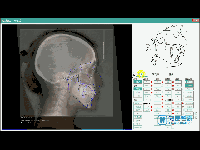Click red marker beside PNS button
The image size is (200, 150).
(152, 92)
